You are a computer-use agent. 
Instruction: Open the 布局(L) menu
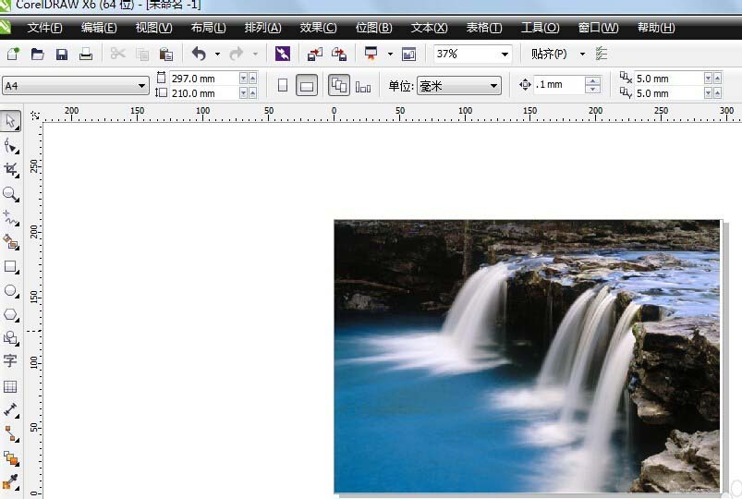click(x=209, y=28)
